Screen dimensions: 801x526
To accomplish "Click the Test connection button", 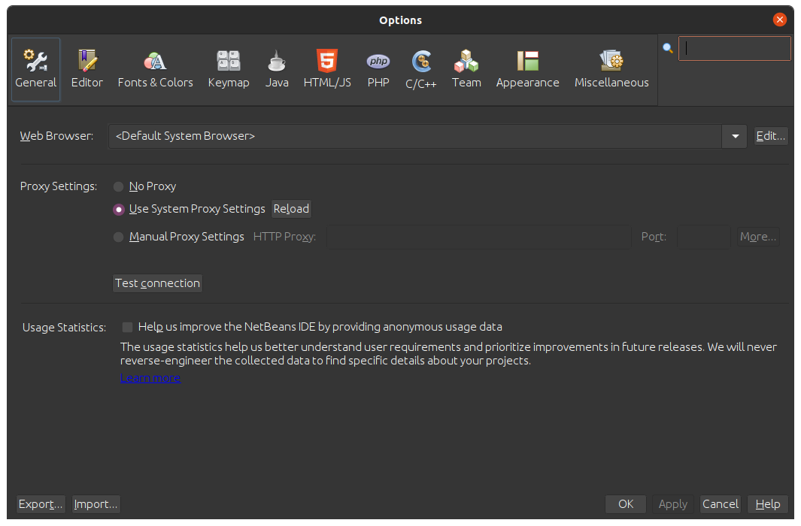I will click(157, 283).
